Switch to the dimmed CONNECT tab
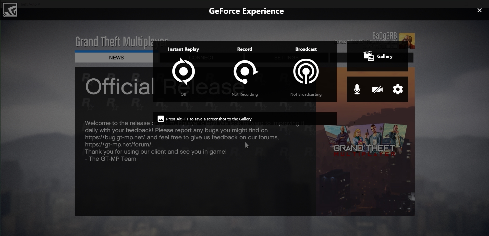Image resolution: width=489 pixels, height=236 pixels. tap(201, 58)
